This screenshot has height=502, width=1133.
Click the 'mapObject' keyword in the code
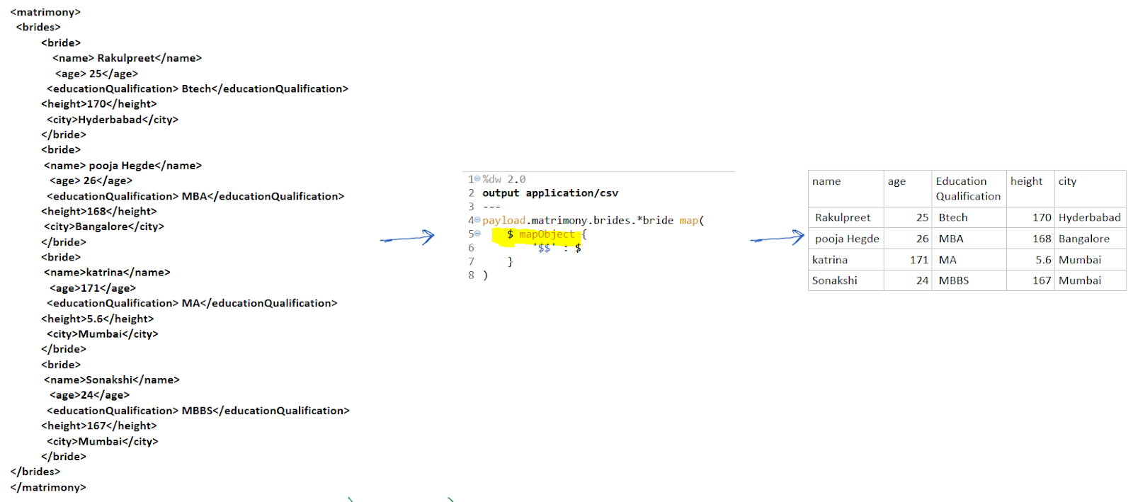click(x=547, y=234)
